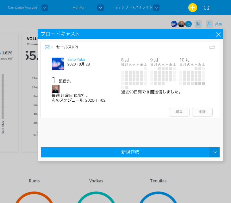This screenshot has width=231, height=203.
Task: Click Saito Yuka's jellyfish avatar in the broadcast
Action: [x=58, y=64]
